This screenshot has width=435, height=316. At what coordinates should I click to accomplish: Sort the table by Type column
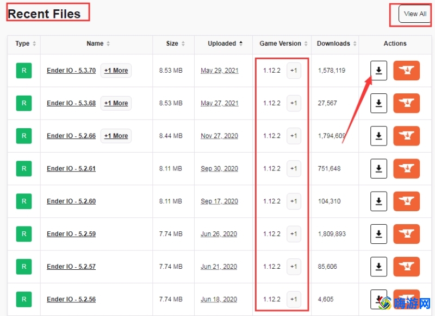coord(26,43)
